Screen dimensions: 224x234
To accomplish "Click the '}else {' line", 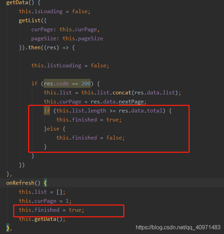I will pos(55,129).
